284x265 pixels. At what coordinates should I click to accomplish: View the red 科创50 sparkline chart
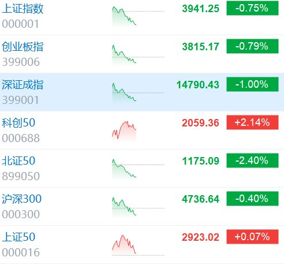point(124,130)
